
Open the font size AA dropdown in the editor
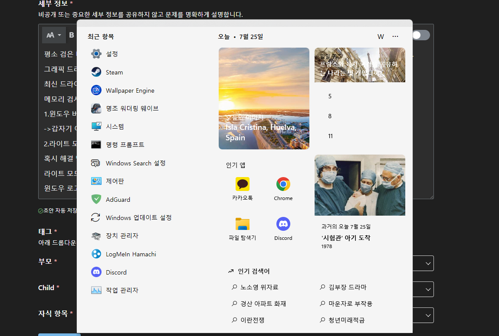click(x=54, y=35)
